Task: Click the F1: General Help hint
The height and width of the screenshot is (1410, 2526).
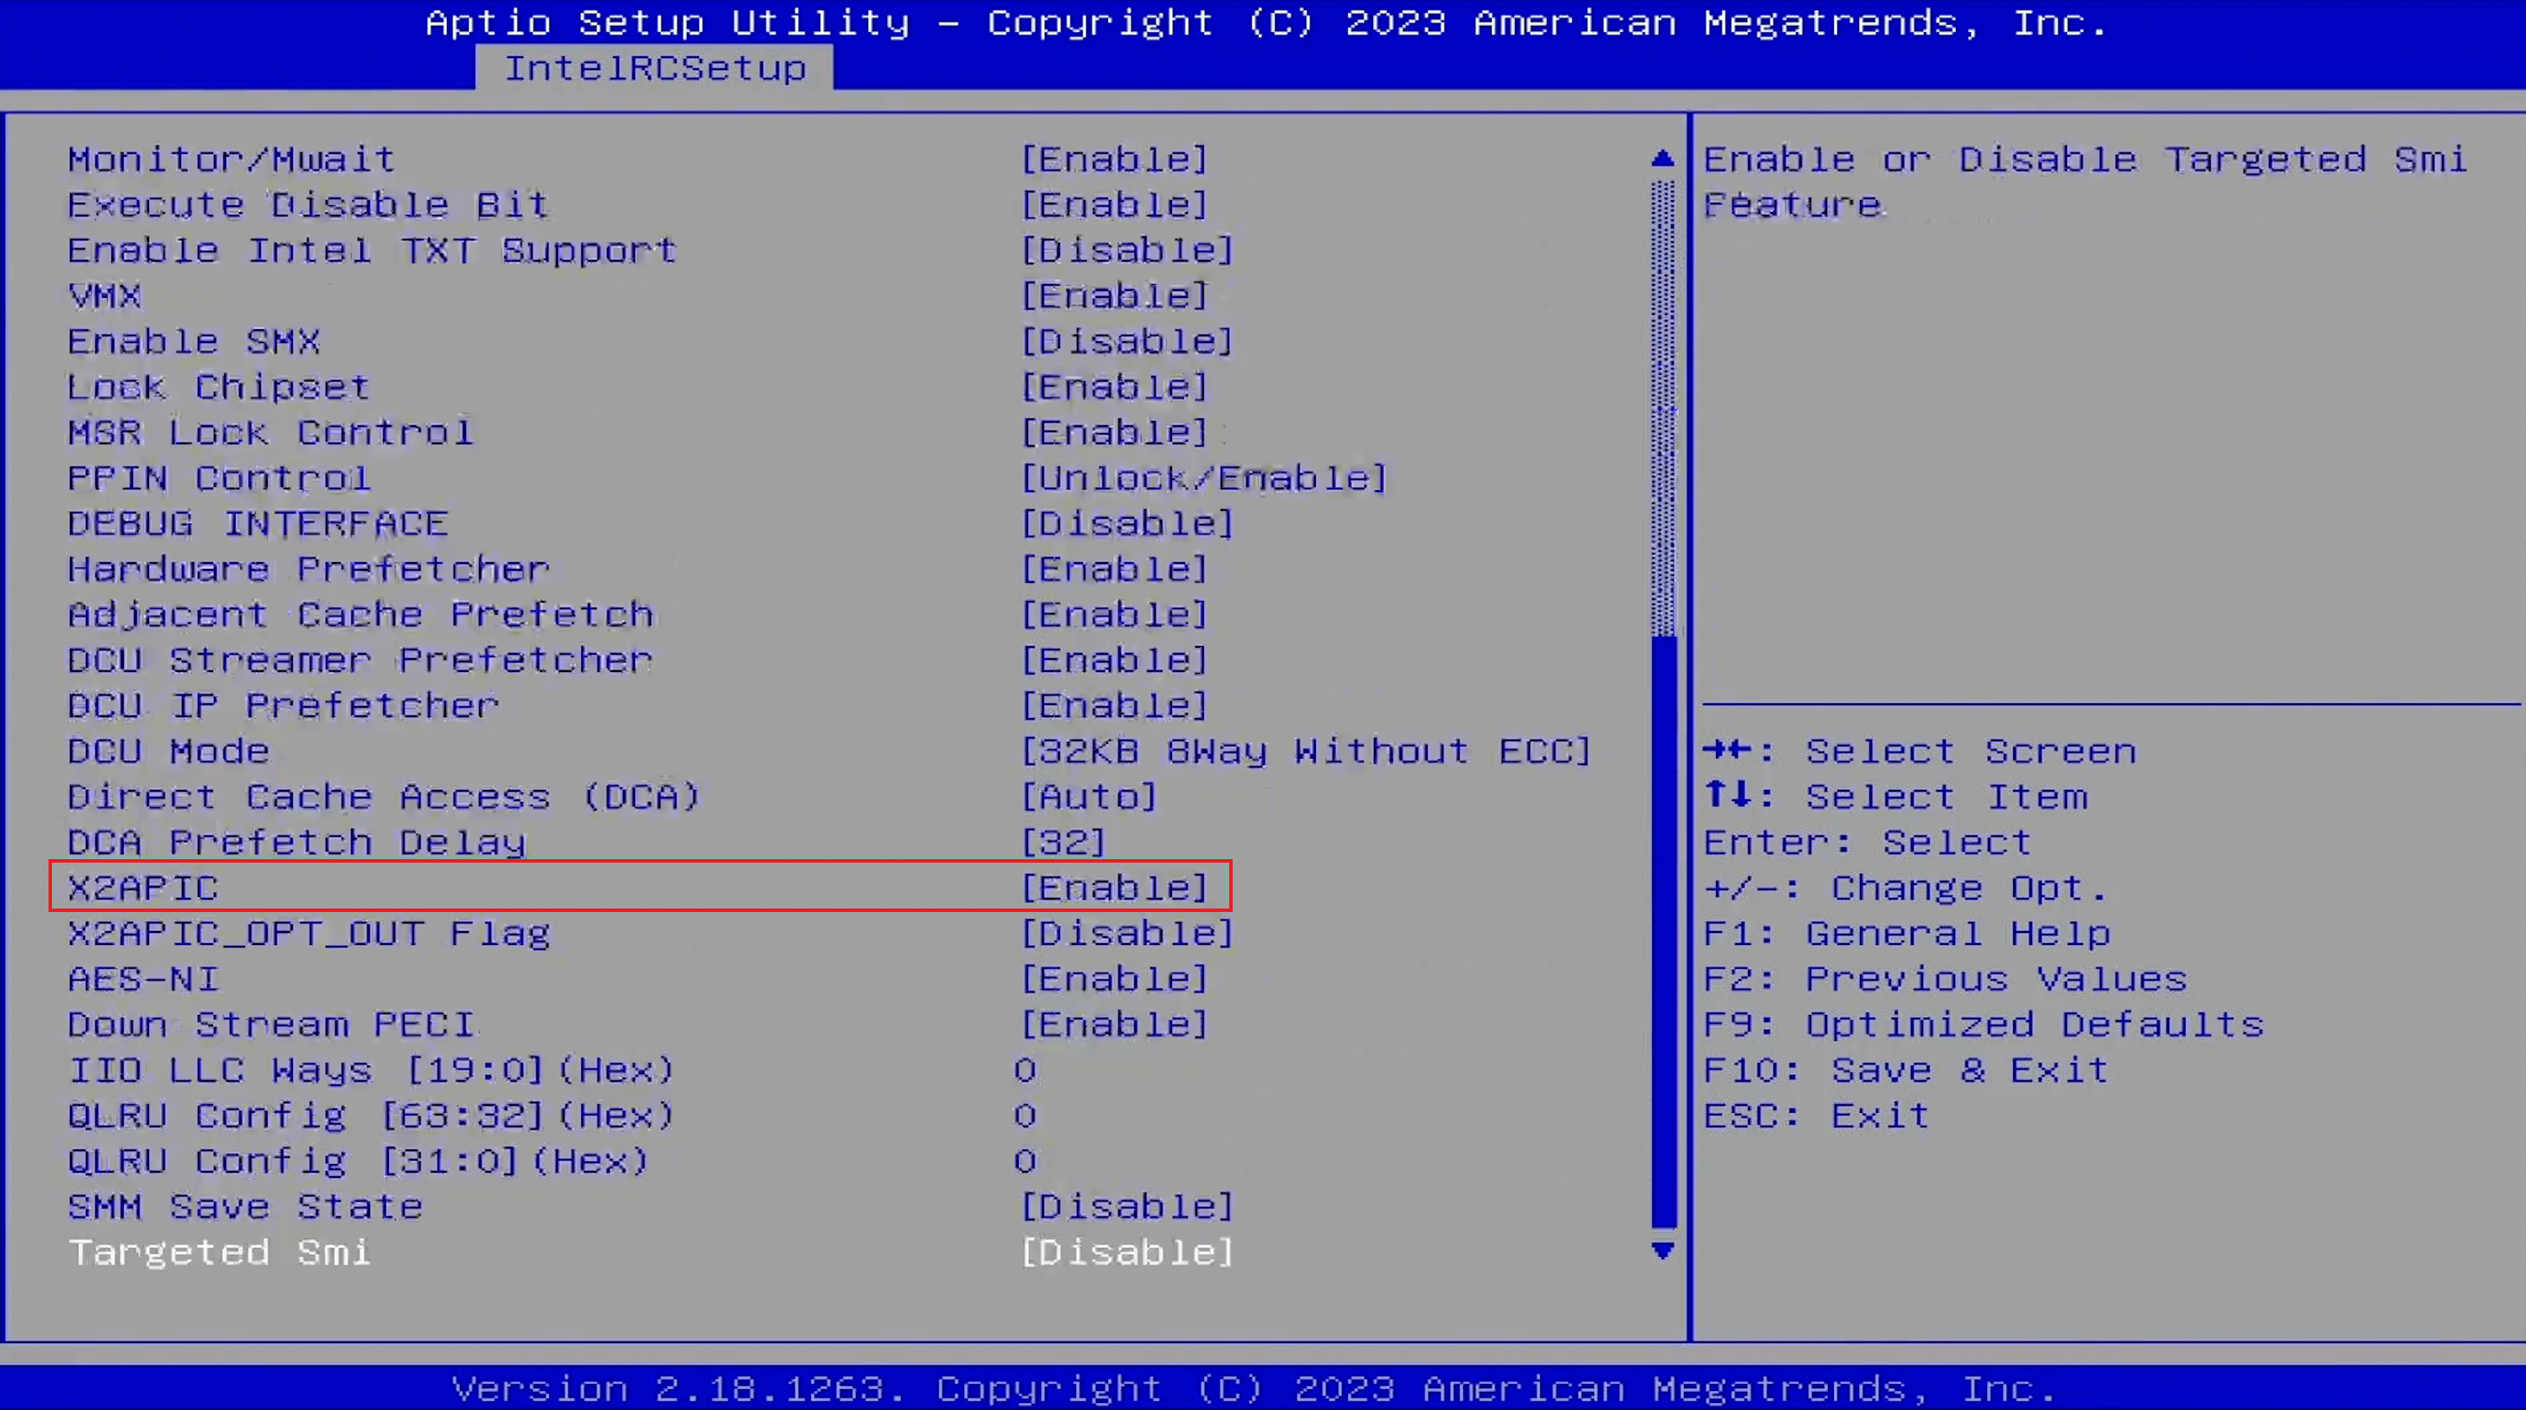Action: point(1907,934)
